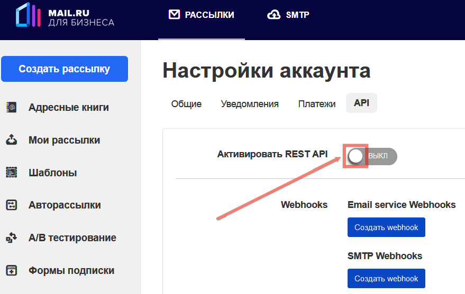Click the Создать рассылку button

tap(65, 69)
